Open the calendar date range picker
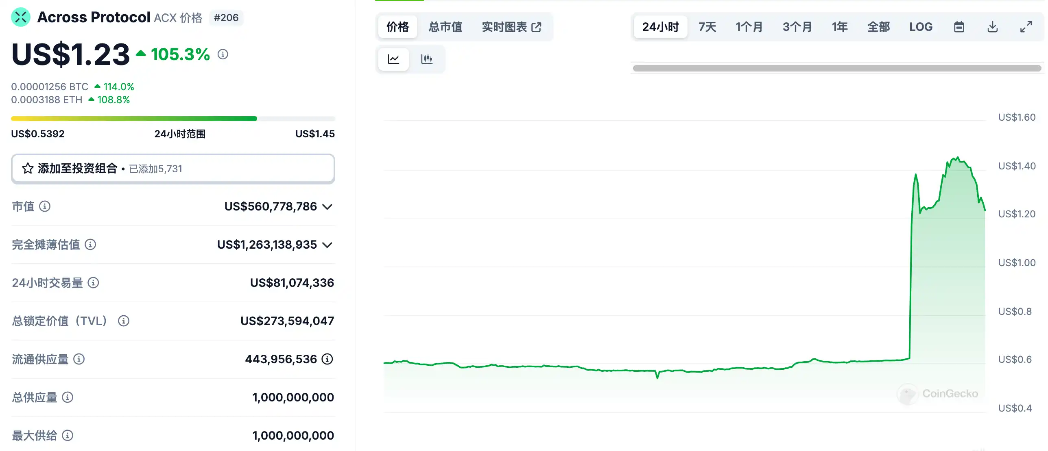1048x451 pixels. pyautogui.click(x=959, y=27)
